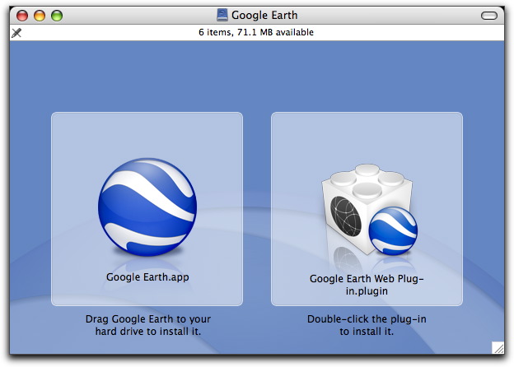The image size is (514, 367).
Task: Click the "Double-click the plug-in" instruction text
Action: click(x=367, y=318)
